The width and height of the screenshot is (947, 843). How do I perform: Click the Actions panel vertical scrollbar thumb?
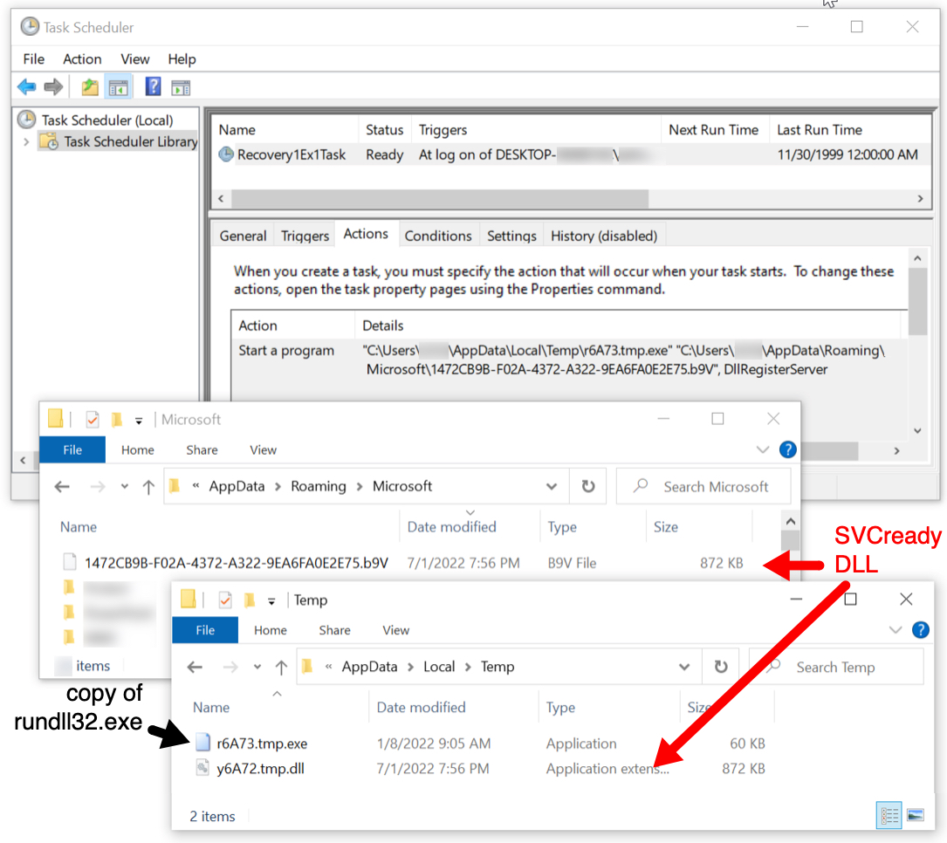pyautogui.click(x=917, y=301)
